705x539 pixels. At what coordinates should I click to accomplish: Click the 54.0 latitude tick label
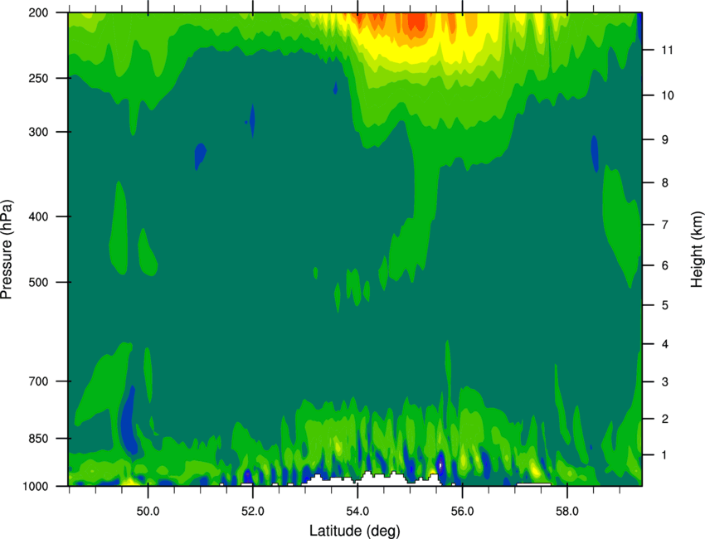pyautogui.click(x=357, y=512)
